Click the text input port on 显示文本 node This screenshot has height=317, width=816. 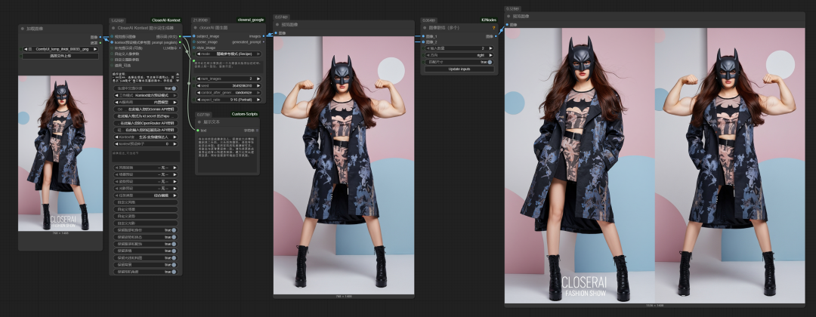pyautogui.click(x=198, y=131)
